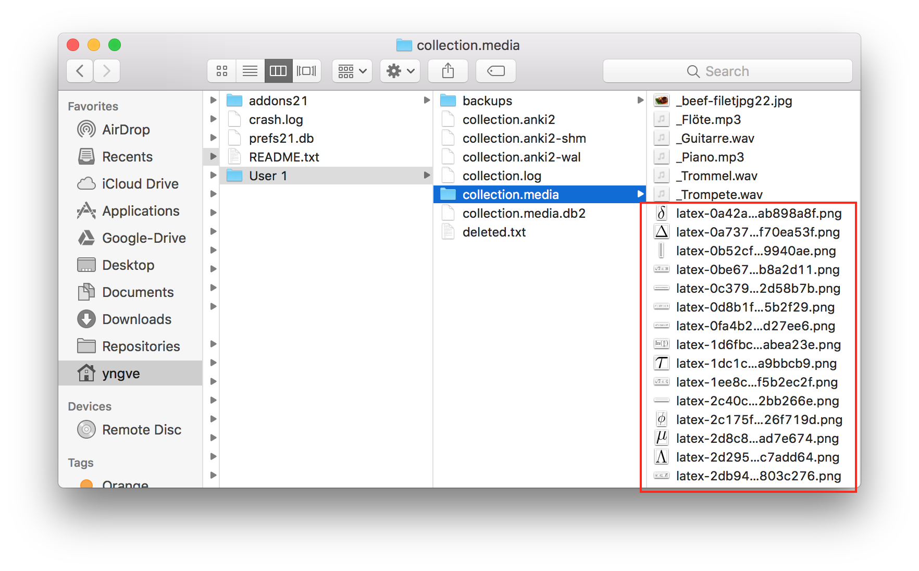Select the _Flöte.mp3 audio file
Viewport: 919px width, 571px height.
point(753,119)
